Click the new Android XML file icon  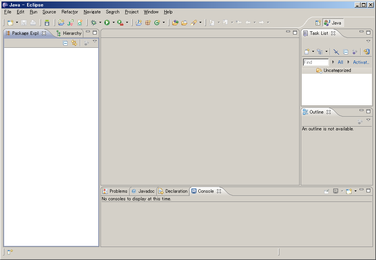point(80,23)
